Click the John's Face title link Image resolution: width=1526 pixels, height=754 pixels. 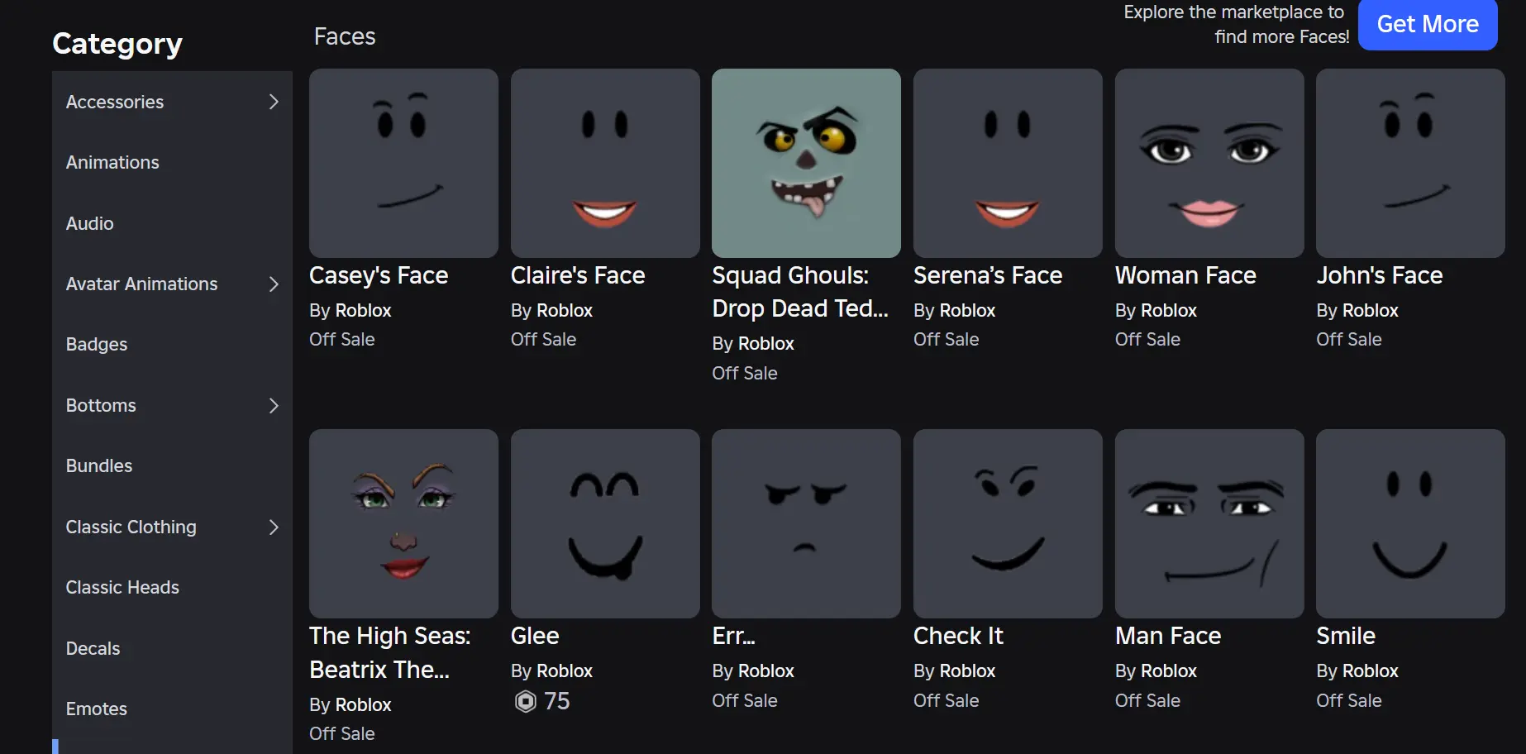[1380, 276]
